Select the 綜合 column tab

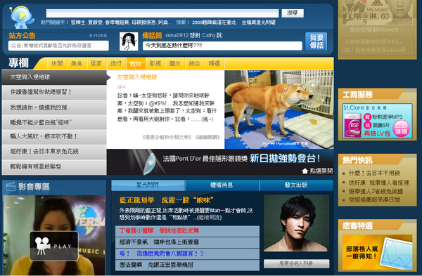click(195, 63)
